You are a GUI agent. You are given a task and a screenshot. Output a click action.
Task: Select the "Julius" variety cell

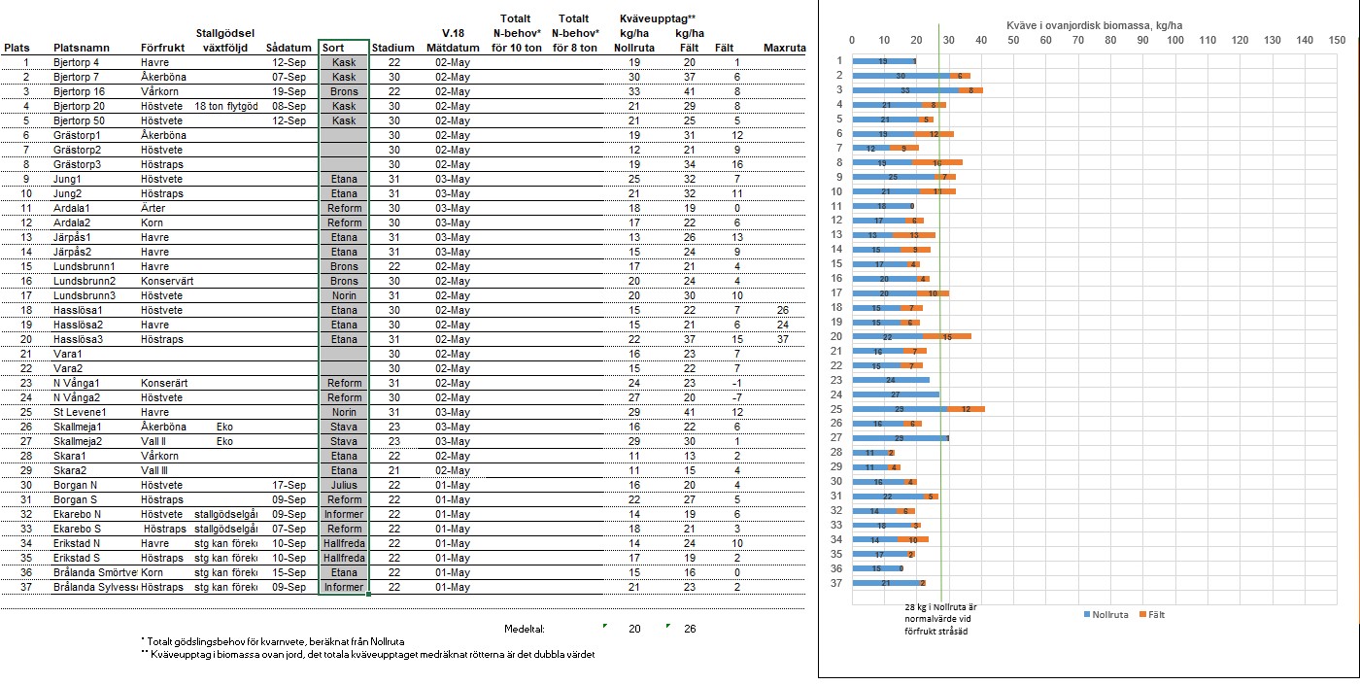coord(344,485)
